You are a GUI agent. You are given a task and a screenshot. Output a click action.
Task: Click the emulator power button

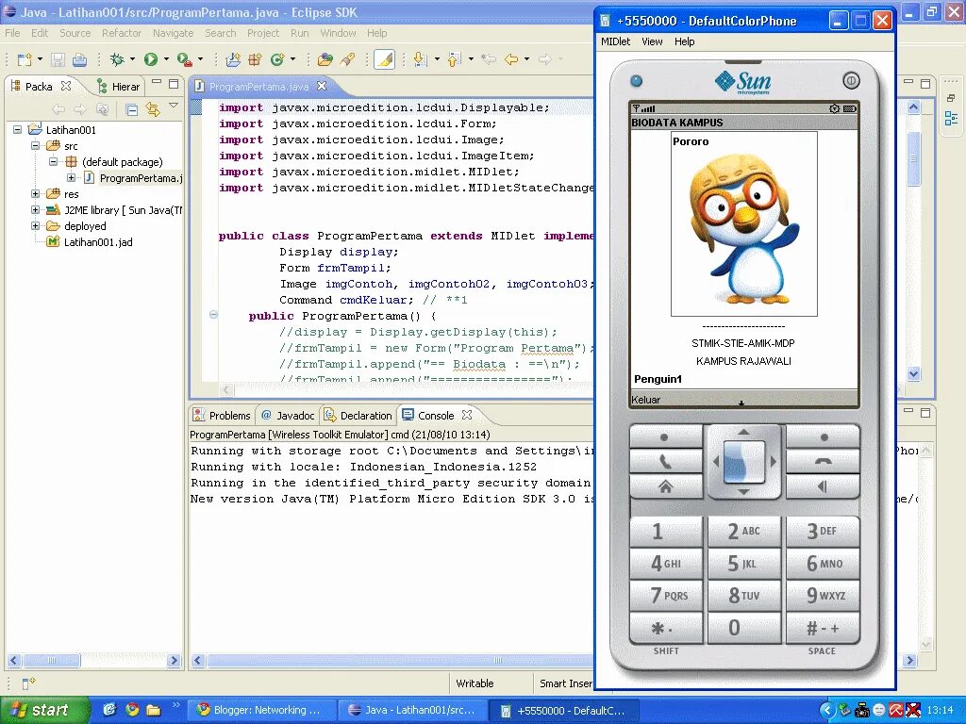[851, 81]
